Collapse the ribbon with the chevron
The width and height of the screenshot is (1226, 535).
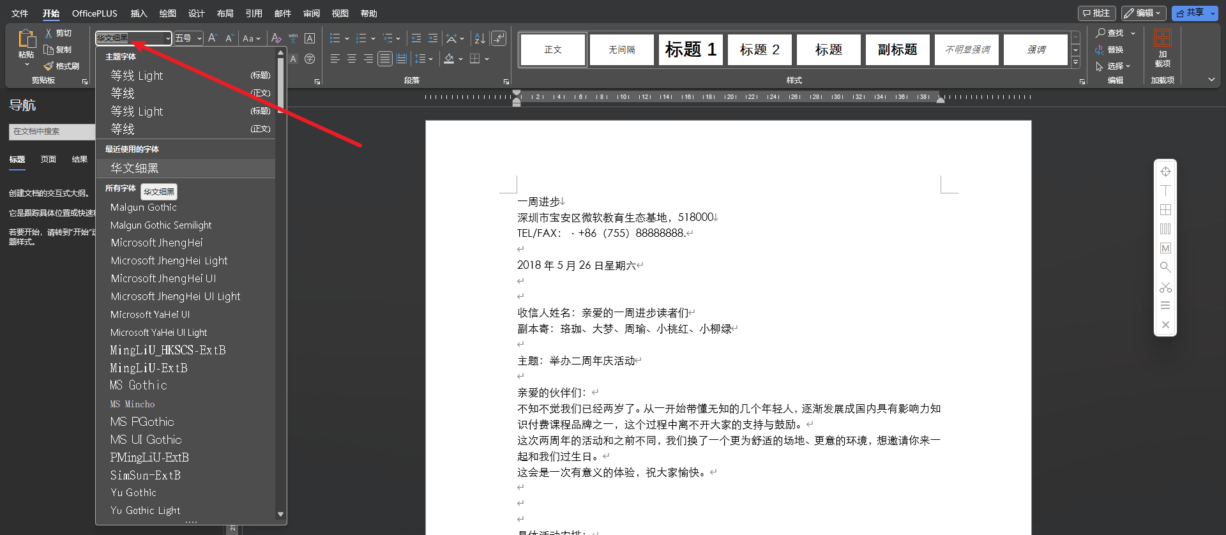pos(1211,80)
